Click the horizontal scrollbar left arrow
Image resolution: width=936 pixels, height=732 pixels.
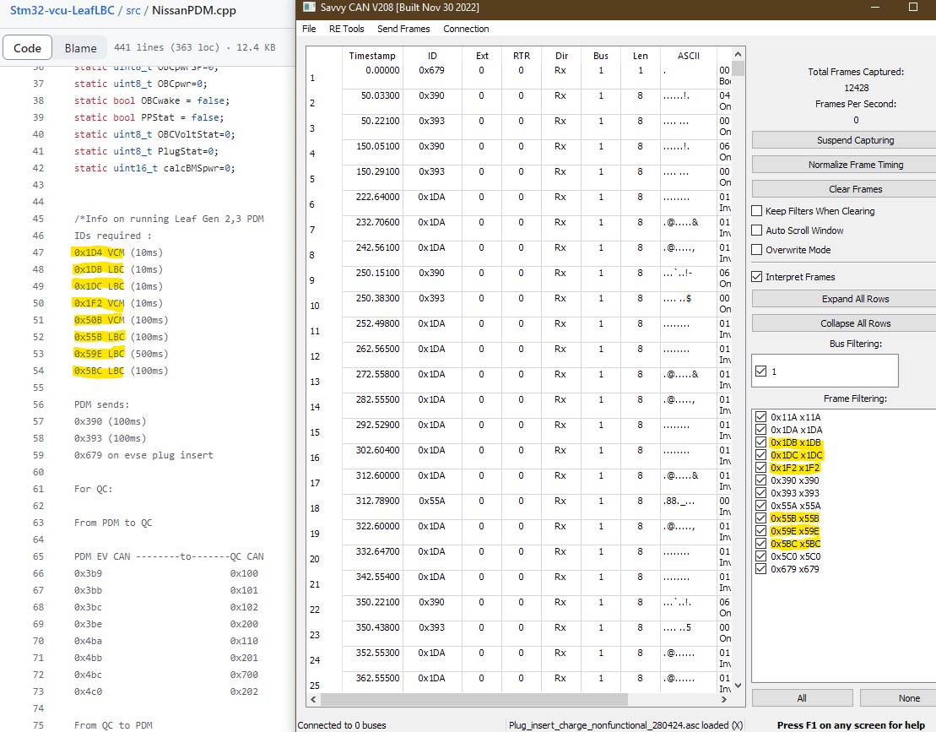point(314,699)
